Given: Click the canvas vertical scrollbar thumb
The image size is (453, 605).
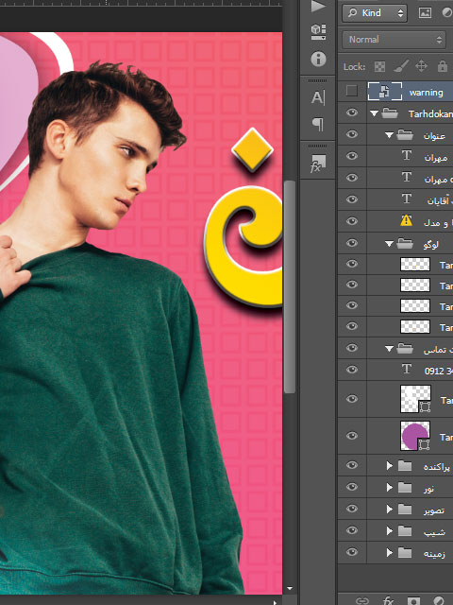Looking at the screenshot, I should point(289,286).
